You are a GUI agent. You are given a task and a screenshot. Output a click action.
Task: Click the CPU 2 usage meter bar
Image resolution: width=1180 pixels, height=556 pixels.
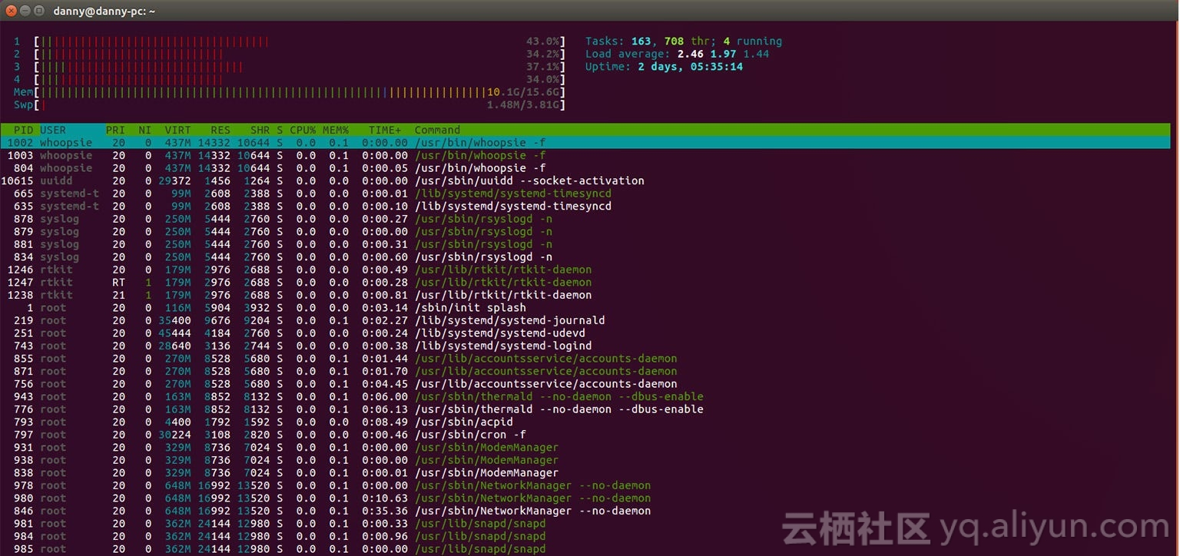[300, 54]
